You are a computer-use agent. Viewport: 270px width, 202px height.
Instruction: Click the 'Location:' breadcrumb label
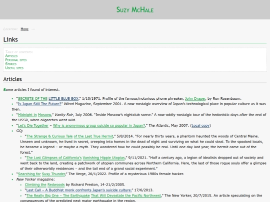pyautogui.click(x=10, y=29)
